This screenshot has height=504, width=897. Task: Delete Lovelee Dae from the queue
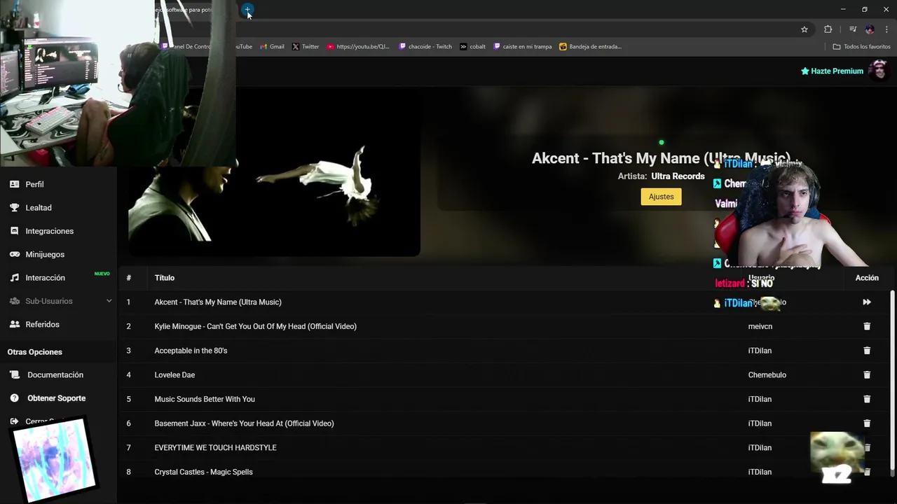click(867, 375)
